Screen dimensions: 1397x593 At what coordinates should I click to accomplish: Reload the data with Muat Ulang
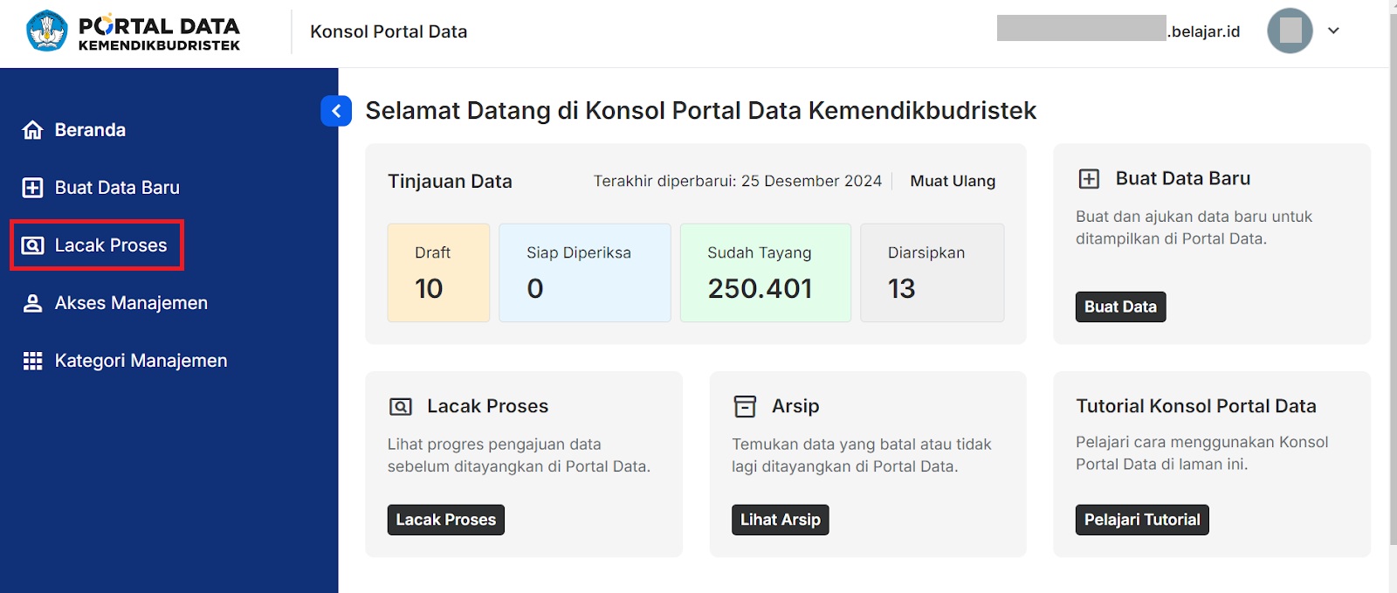coord(953,181)
